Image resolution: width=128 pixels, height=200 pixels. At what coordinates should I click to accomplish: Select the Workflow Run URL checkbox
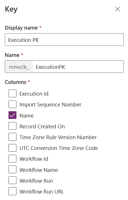click(12, 191)
